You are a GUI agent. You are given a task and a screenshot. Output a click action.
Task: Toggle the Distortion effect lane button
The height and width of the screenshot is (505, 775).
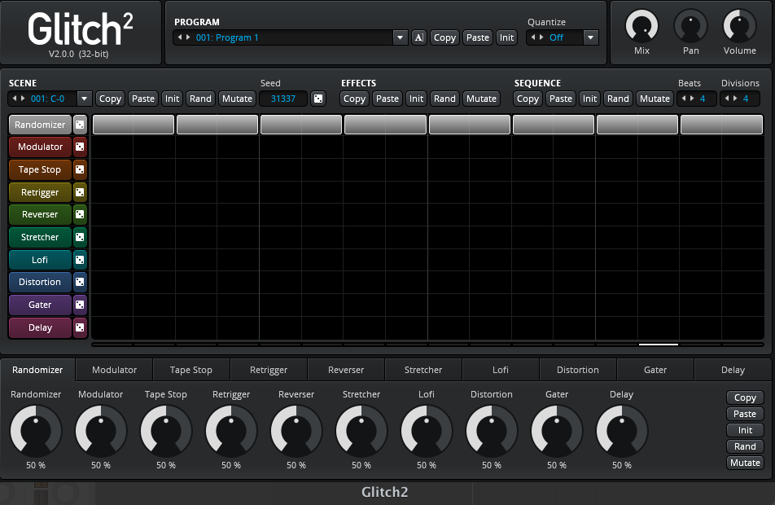(40, 282)
